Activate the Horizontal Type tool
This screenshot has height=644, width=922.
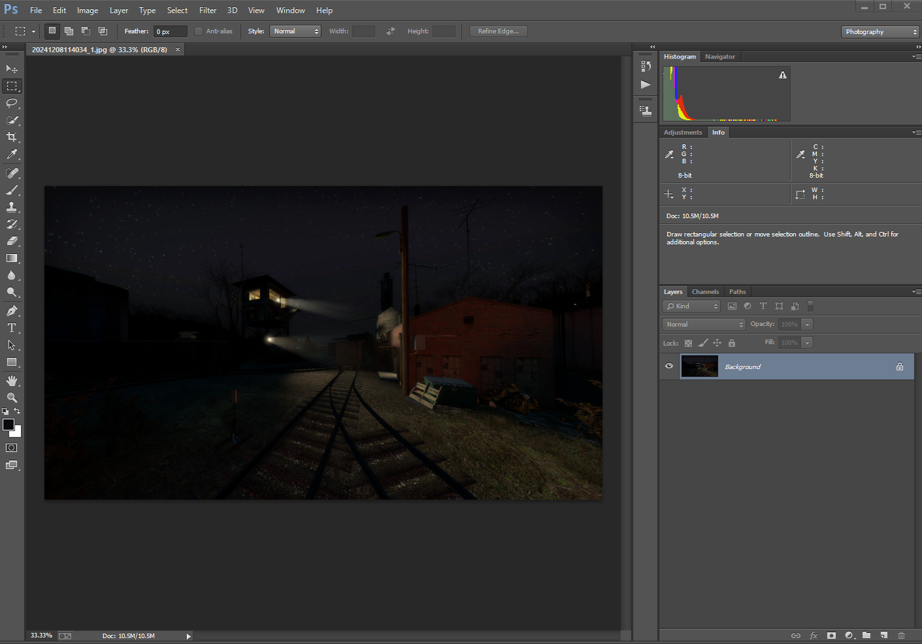coord(12,328)
